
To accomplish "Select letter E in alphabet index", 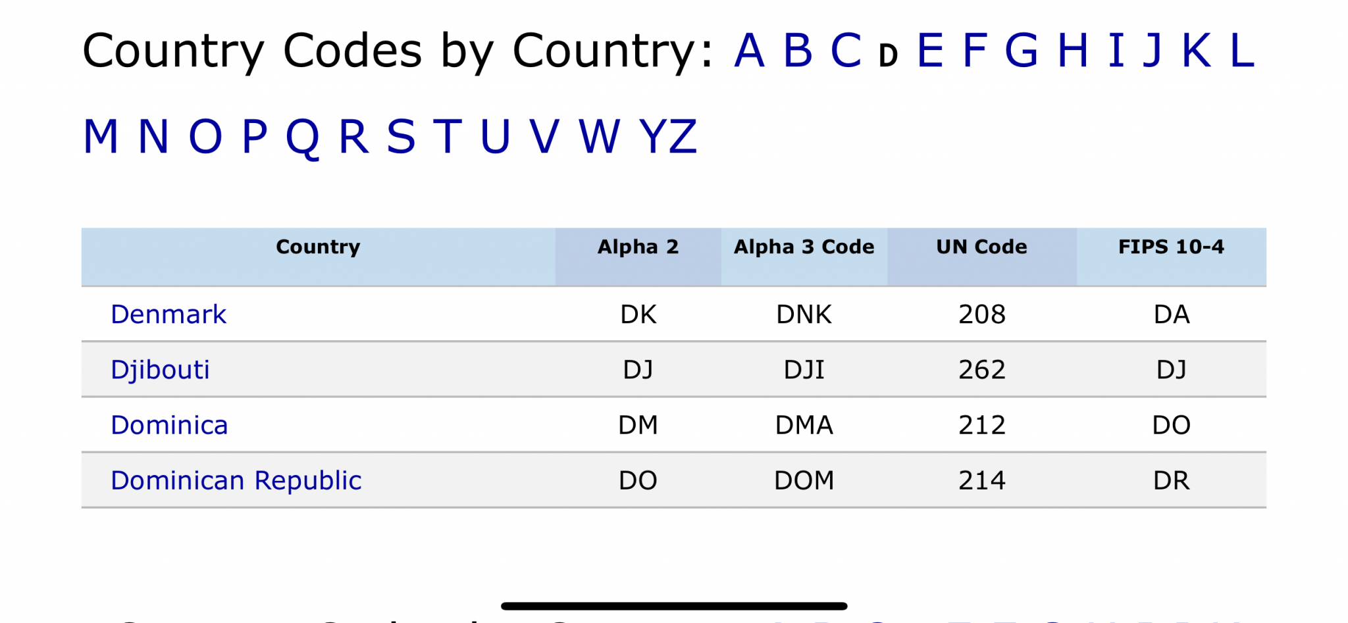I will click(x=930, y=51).
